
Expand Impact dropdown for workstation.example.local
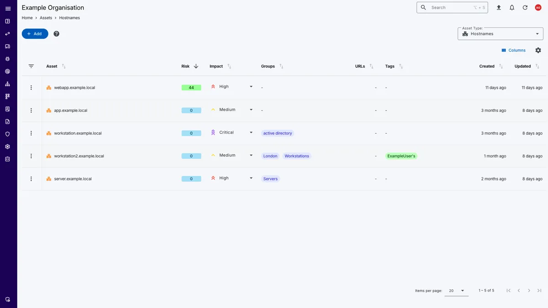click(251, 133)
